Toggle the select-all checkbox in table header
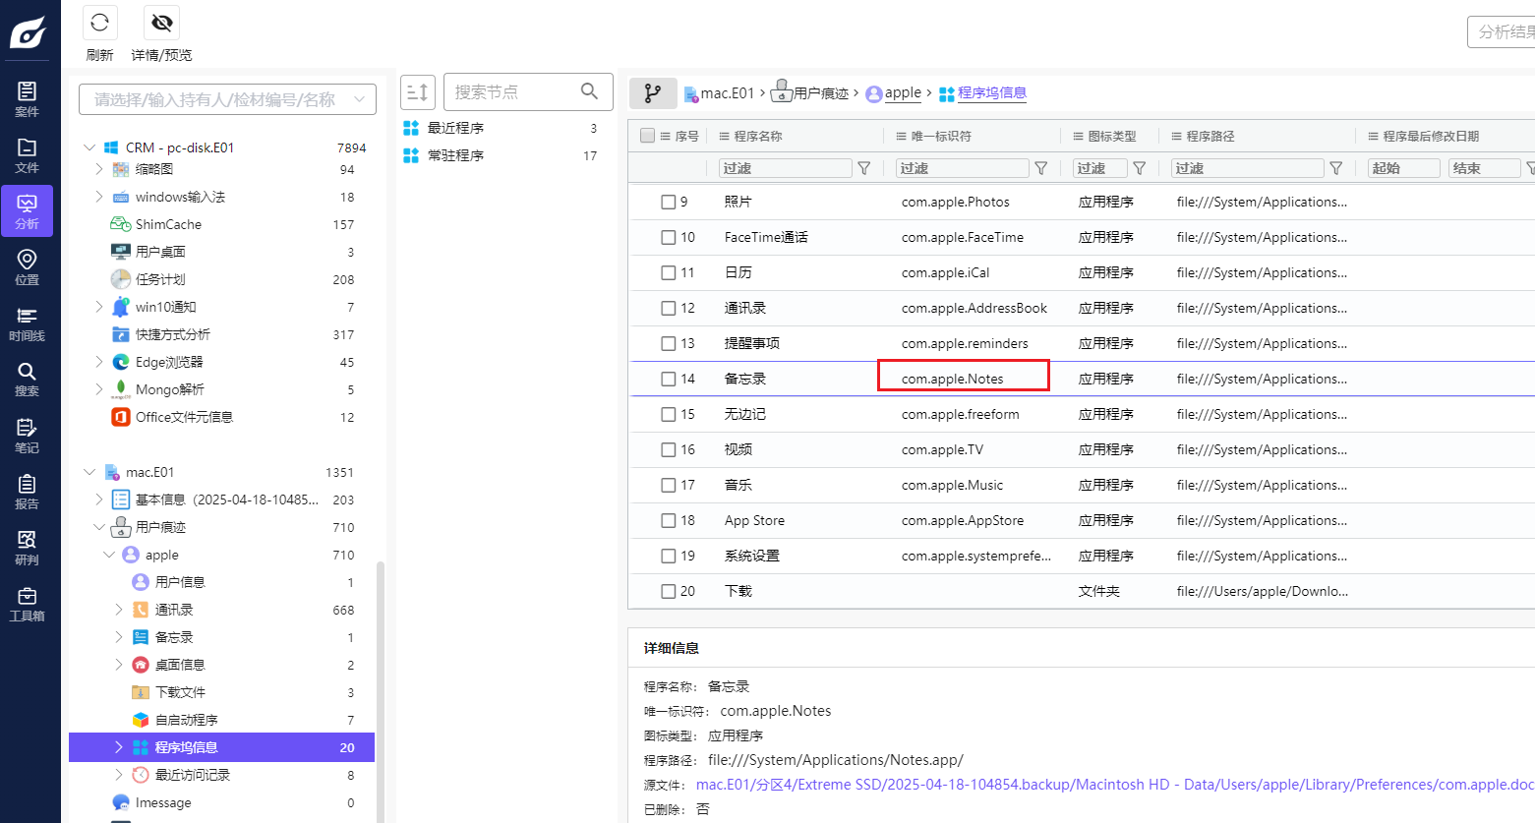 point(647,136)
